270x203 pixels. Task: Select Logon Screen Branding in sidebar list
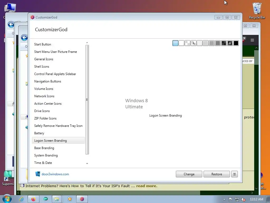click(58, 141)
